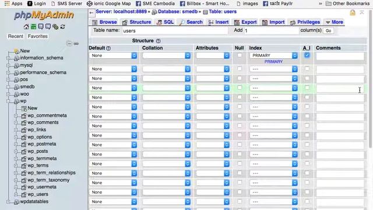Image resolution: width=373 pixels, height=210 pixels.
Task: Open the SME Cambodia Facebook bookmark
Action: pyautogui.click(x=155, y=3)
